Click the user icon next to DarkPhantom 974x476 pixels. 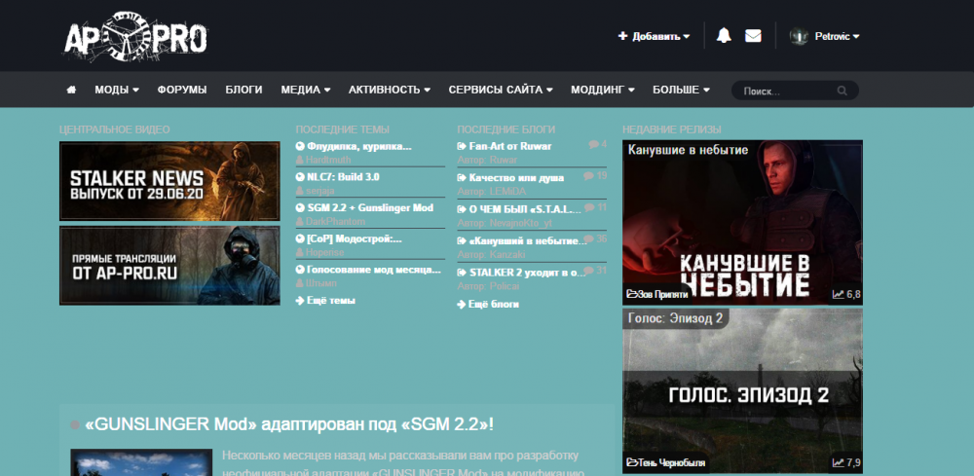(300, 222)
